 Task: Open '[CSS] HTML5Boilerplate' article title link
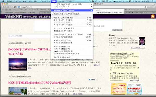tap(40, 83)
